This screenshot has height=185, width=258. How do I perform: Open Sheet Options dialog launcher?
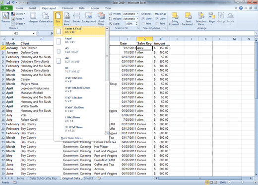pos(165,28)
